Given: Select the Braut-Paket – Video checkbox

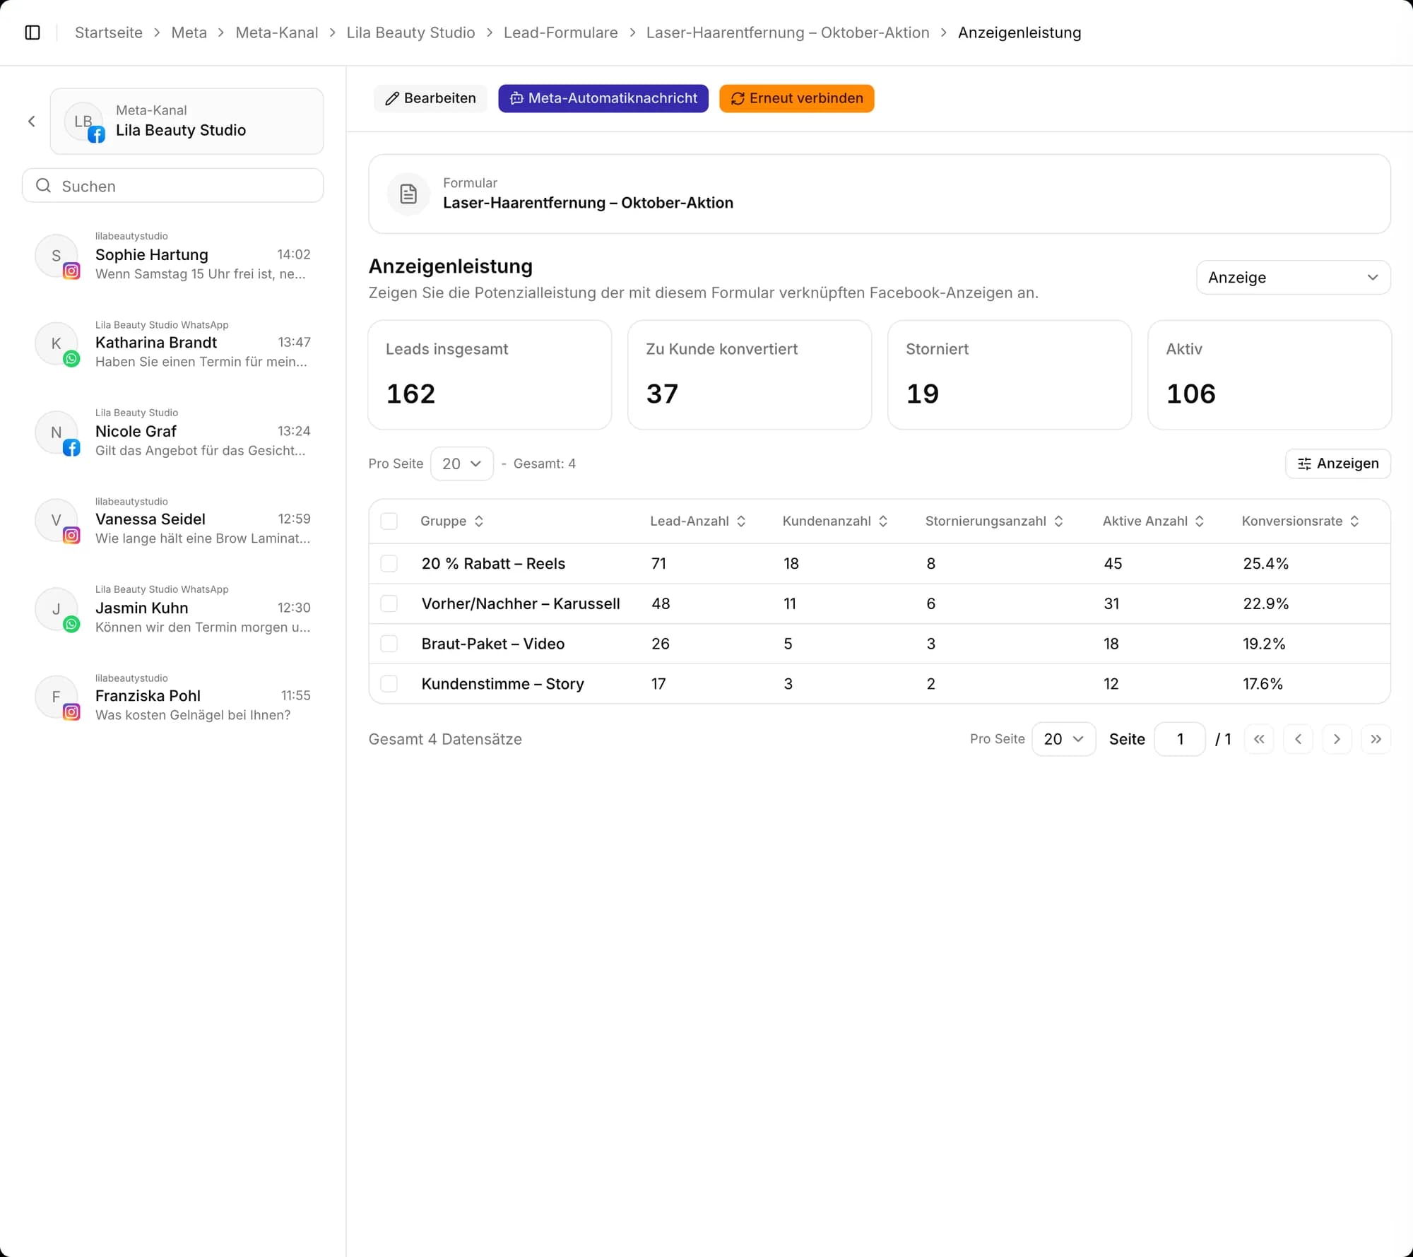Looking at the screenshot, I should pyautogui.click(x=389, y=644).
